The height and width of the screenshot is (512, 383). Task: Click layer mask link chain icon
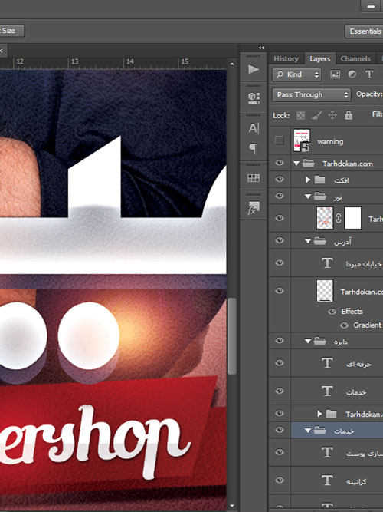[339, 218]
